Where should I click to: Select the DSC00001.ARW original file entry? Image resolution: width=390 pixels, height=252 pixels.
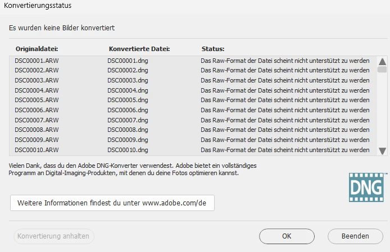[x=37, y=61]
